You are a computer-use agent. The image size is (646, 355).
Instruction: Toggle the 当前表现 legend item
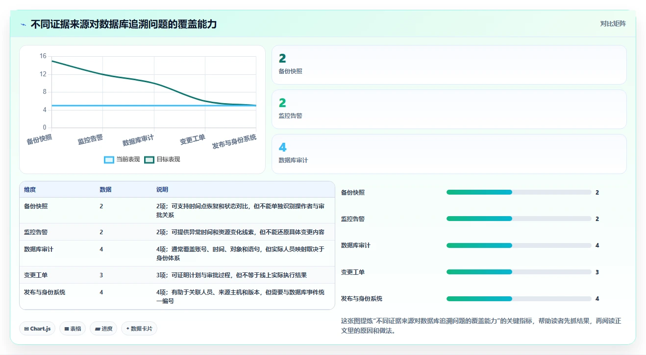(122, 159)
